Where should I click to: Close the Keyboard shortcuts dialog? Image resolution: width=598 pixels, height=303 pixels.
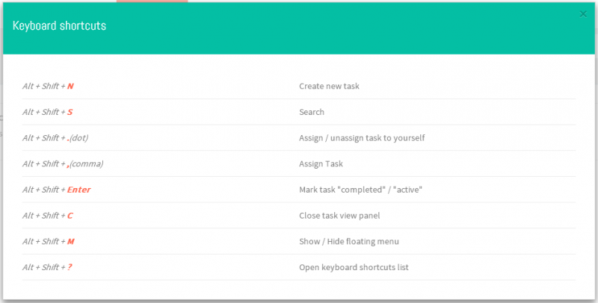pos(583,14)
